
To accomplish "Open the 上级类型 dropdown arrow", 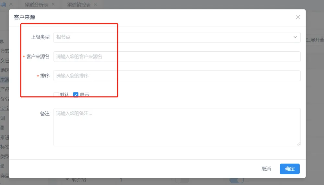I will click(x=295, y=37).
